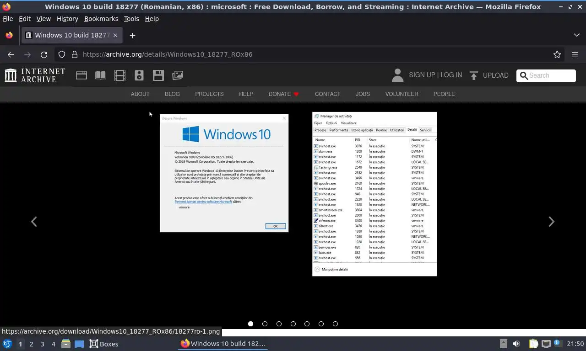The height and width of the screenshot is (351, 586).
Task: Open the Tools menu
Action: 131,19
